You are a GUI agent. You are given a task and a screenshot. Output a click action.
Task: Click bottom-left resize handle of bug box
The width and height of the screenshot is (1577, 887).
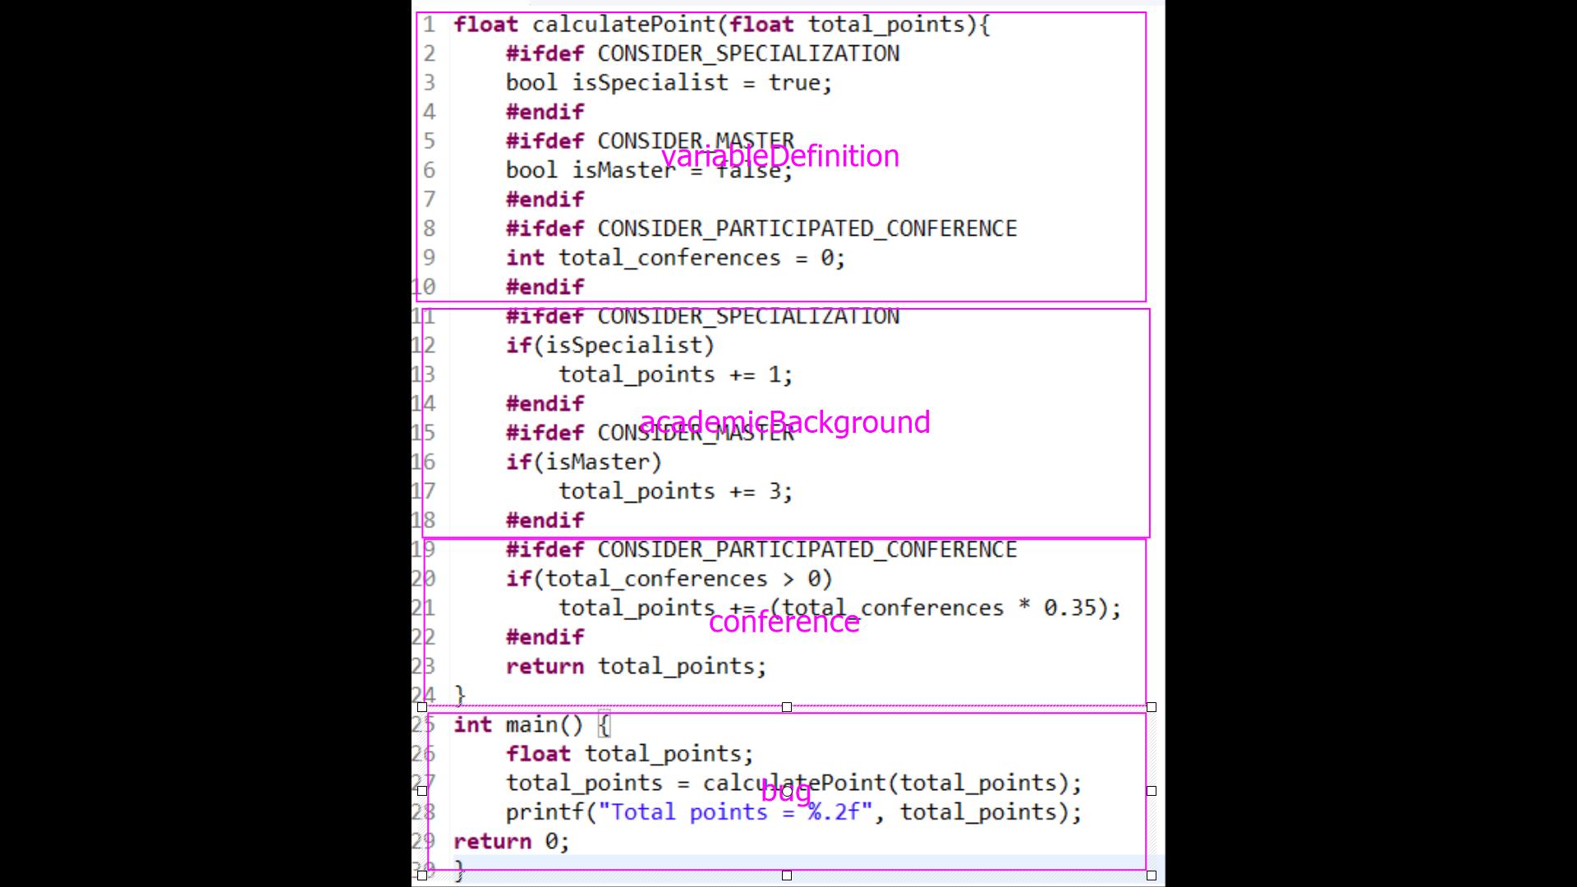tap(422, 876)
